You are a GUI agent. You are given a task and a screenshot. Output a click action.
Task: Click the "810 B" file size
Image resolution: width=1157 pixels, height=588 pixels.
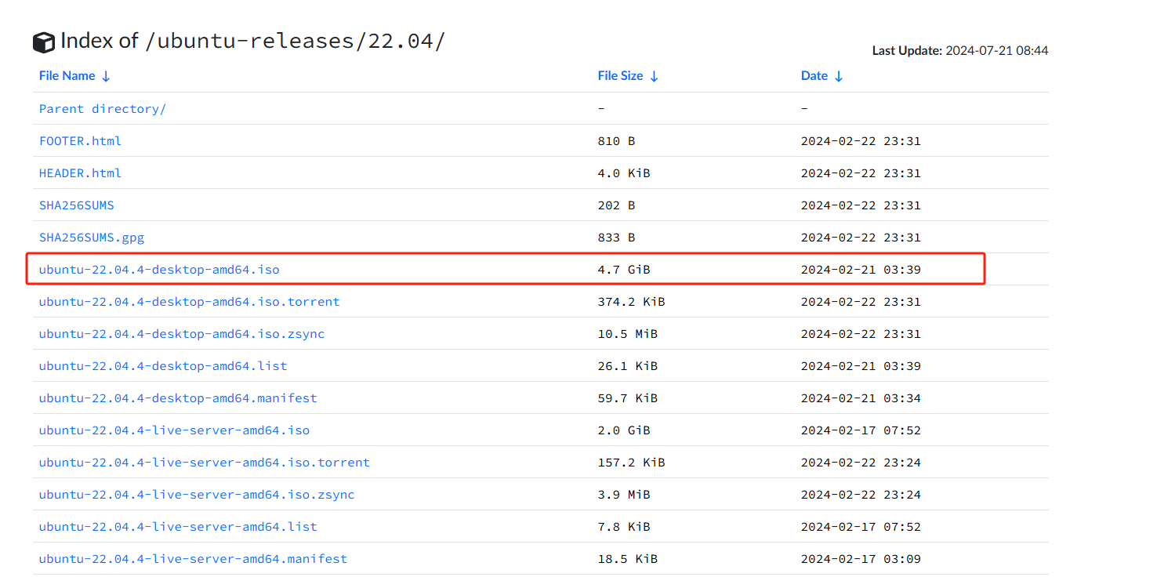point(616,141)
